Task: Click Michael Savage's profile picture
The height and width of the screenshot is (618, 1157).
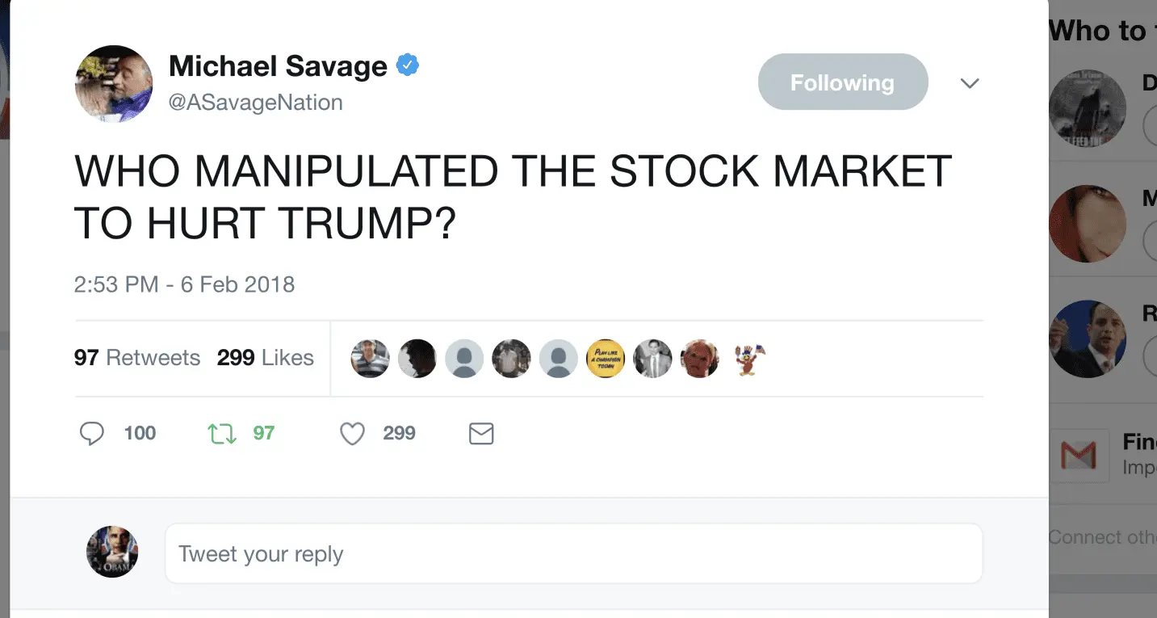Action: coord(114,84)
